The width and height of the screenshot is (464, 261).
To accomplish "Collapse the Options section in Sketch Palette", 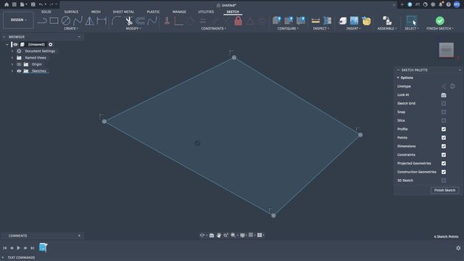I will (398, 78).
